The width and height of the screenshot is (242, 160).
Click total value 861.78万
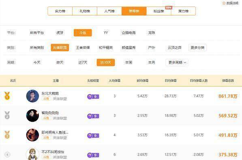coord(228,96)
